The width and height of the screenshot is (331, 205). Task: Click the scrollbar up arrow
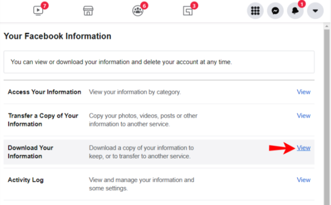(x=327, y=26)
